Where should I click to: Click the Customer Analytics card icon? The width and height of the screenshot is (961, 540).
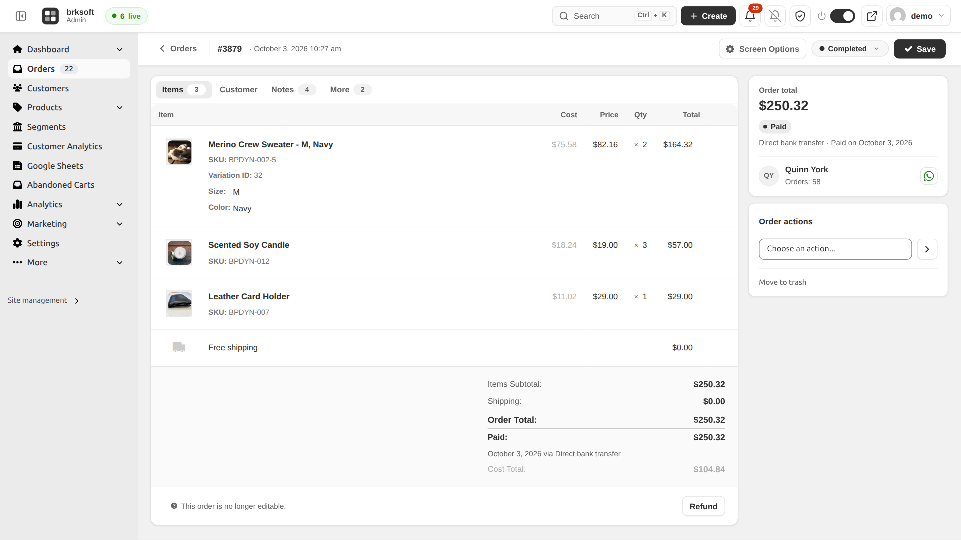click(17, 146)
